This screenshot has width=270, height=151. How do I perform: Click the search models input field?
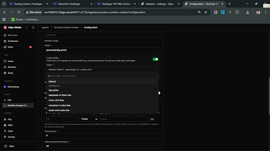click(102, 76)
